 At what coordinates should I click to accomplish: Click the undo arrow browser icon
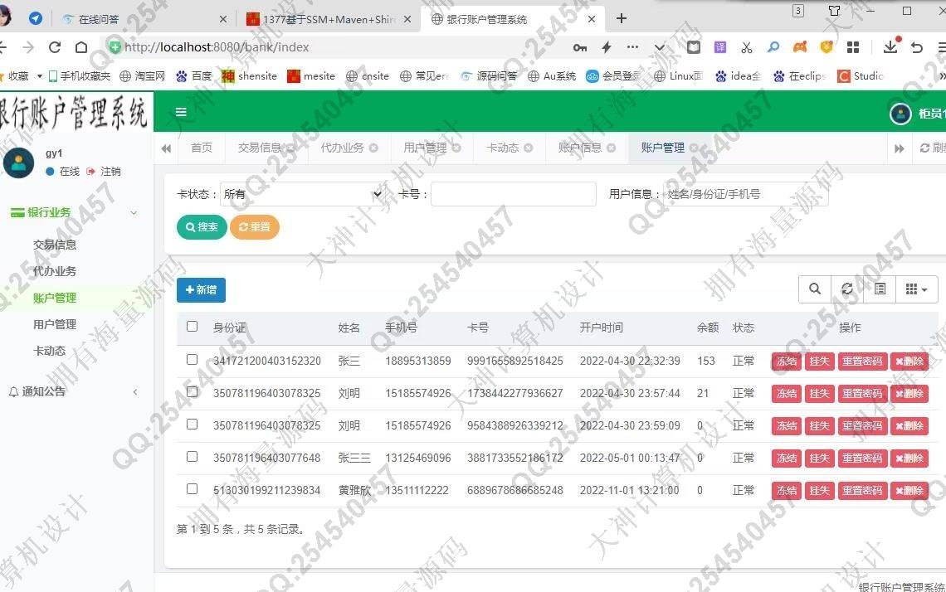tap(917, 47)
